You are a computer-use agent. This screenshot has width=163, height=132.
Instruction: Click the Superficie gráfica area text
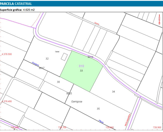18,10
